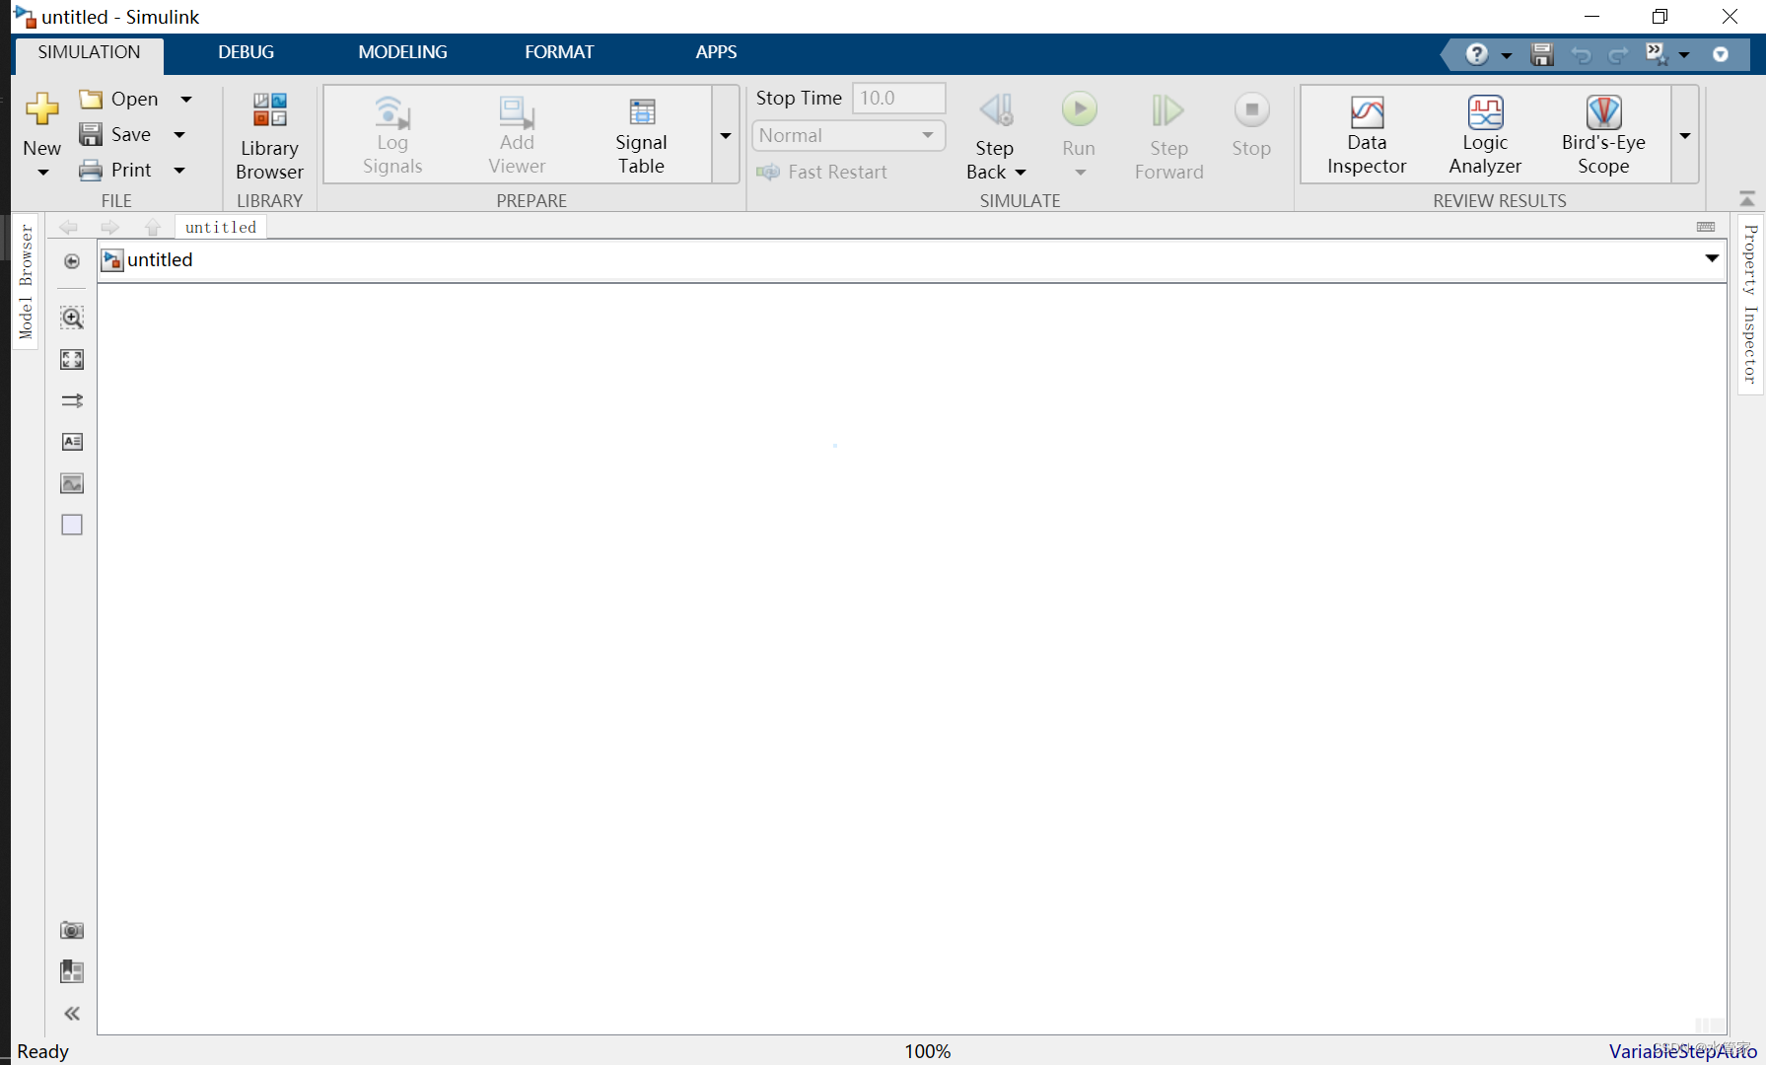Navigate forward with the right arrow
Viewport: 1766px width, 1065px height.
(x=109, y=227)
